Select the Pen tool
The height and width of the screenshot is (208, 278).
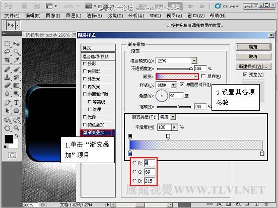7,103
